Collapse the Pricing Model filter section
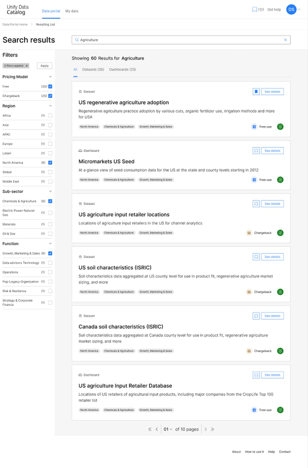Viewport: 308px width, 468px height. tap(50, 77)
